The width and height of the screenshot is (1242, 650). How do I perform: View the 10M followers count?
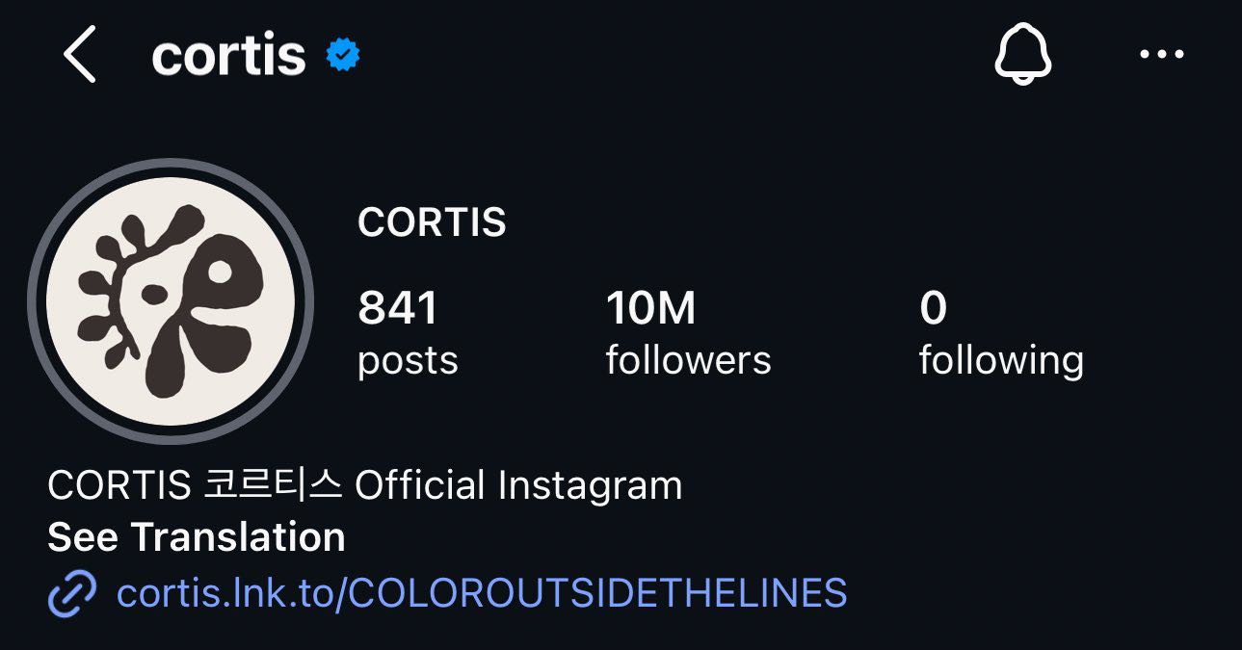pos(650,309)
